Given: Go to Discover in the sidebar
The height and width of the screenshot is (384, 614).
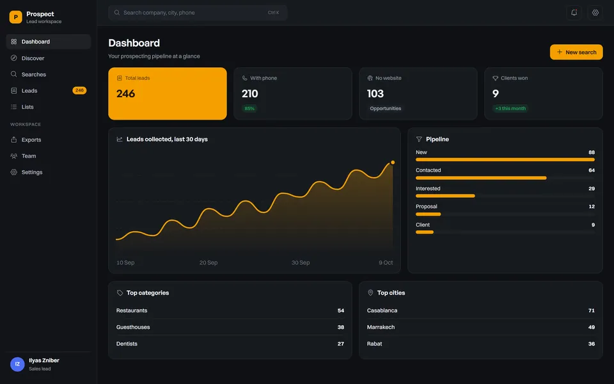Looking at the screenshot, I should click(49, 58).
